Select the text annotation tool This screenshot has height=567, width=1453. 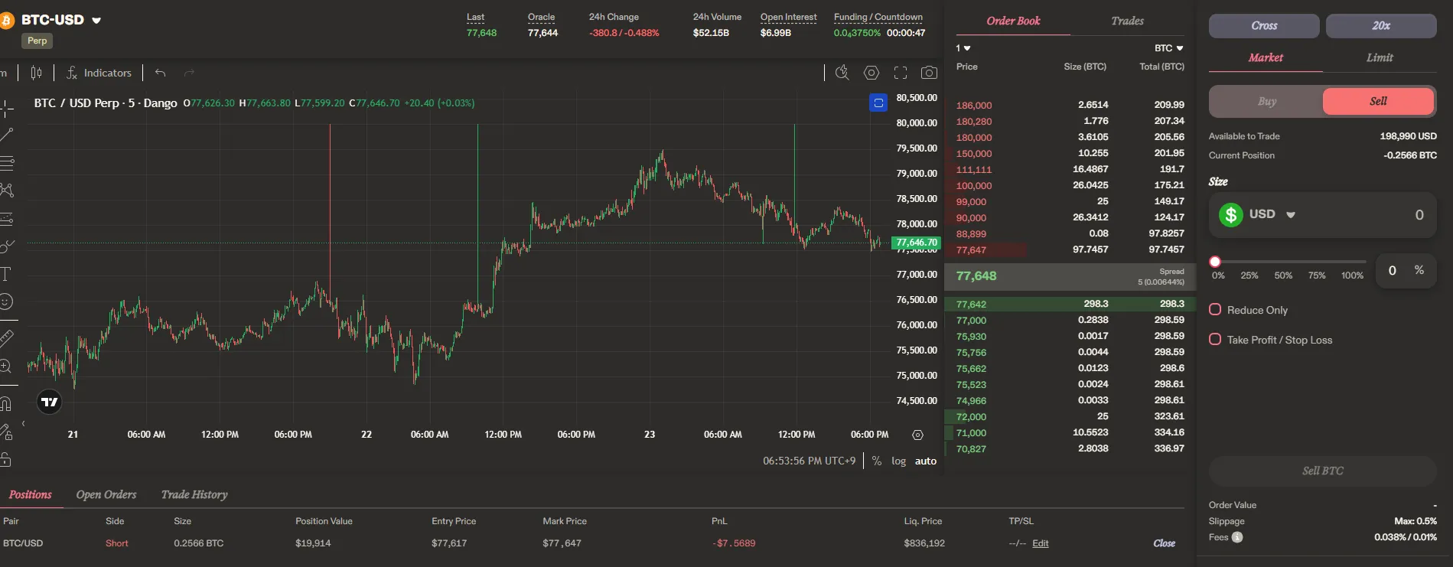6,274
